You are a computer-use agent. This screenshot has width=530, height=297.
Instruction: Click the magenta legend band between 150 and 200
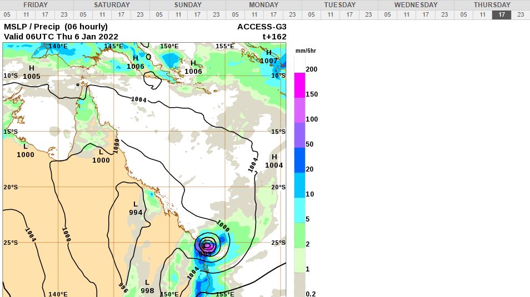[299, 84]
